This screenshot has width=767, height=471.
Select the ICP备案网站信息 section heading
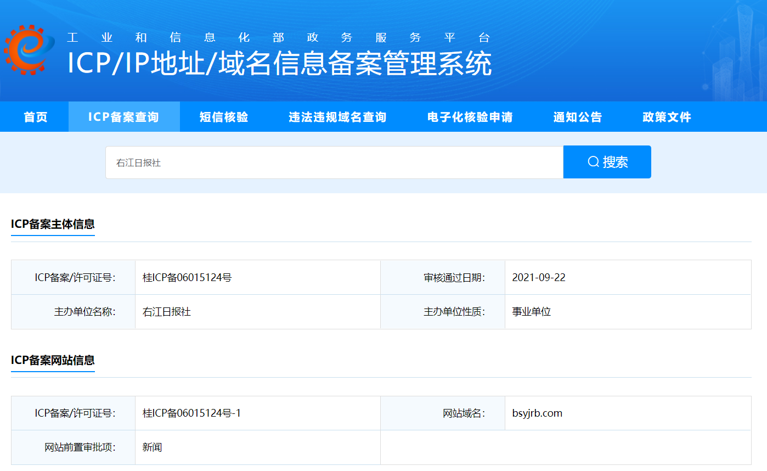(53, 360)
